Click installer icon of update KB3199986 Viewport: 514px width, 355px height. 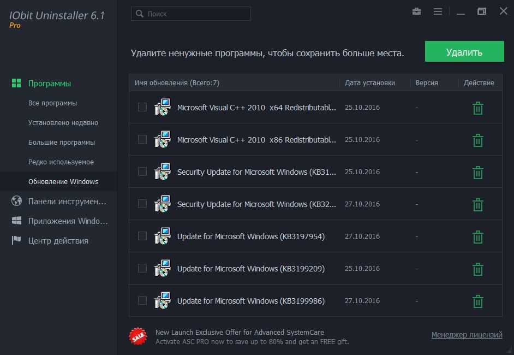tap(163, 300)
